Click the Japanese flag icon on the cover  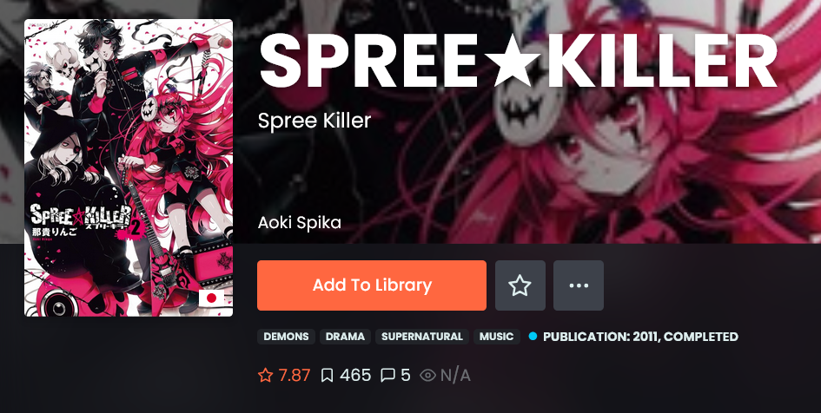tap(211, 298)
